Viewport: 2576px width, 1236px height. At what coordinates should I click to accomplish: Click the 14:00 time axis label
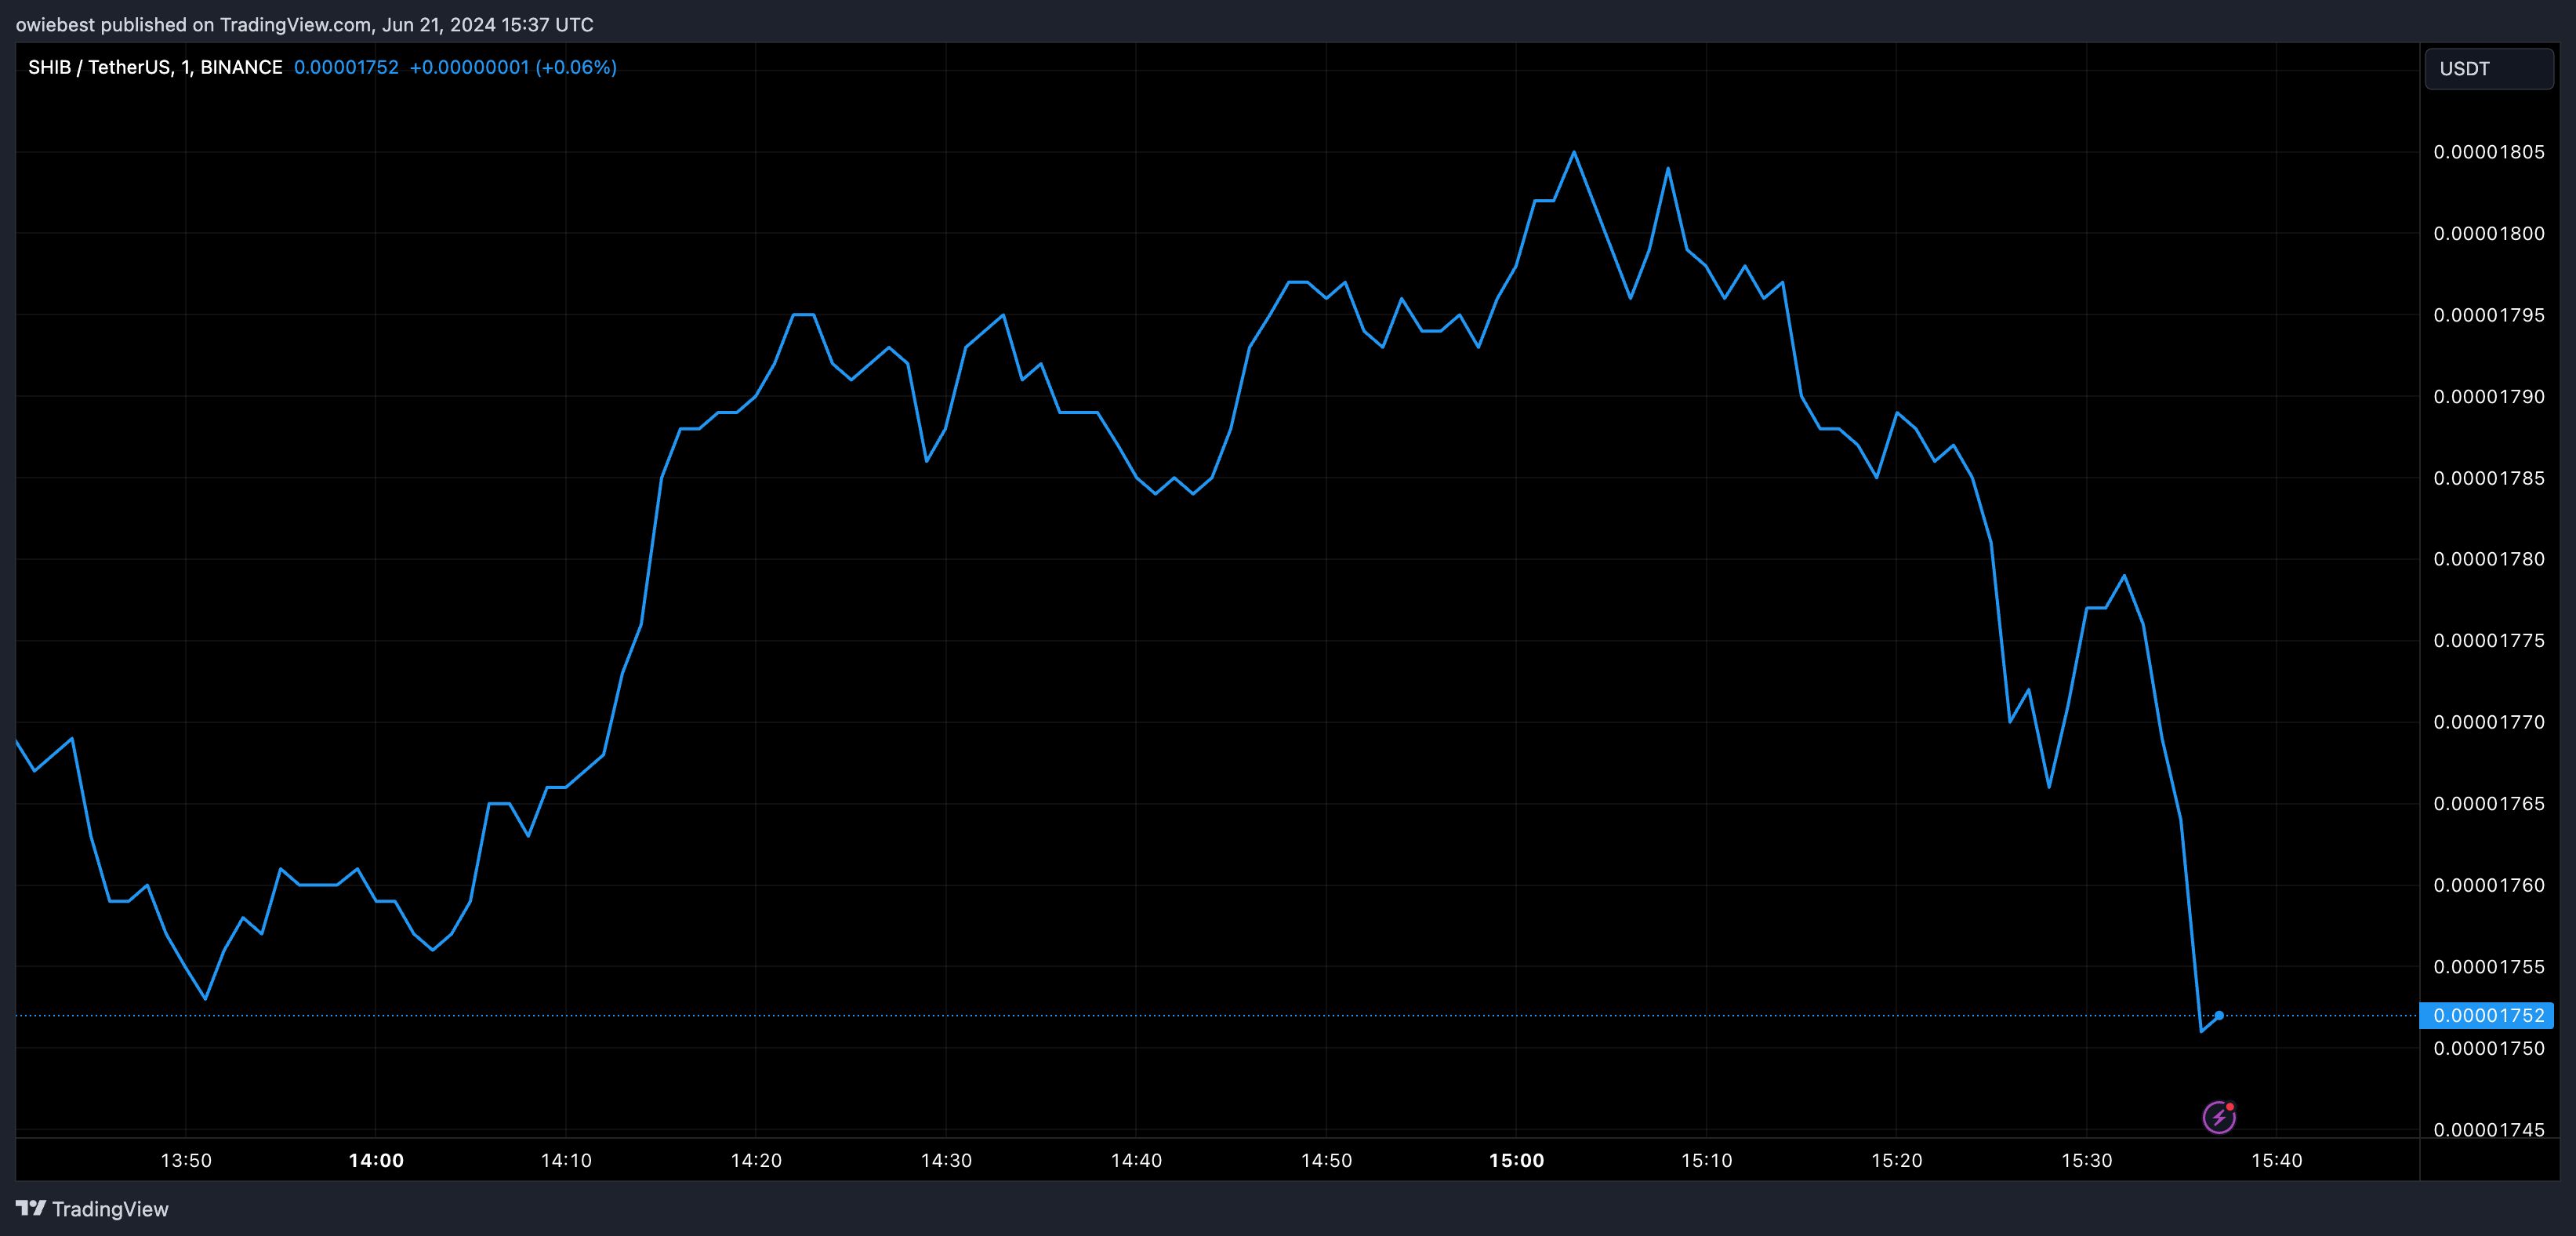coord(376,1160)
